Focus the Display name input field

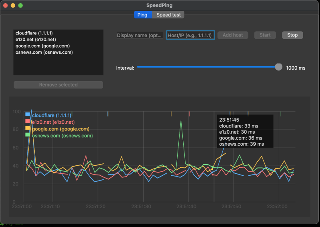(140, 35)
